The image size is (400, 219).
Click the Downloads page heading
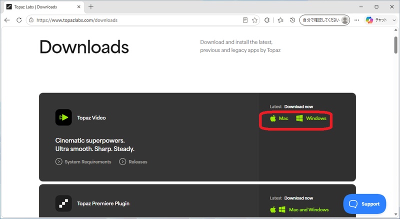pyautogui.click(x=84, y=47)
